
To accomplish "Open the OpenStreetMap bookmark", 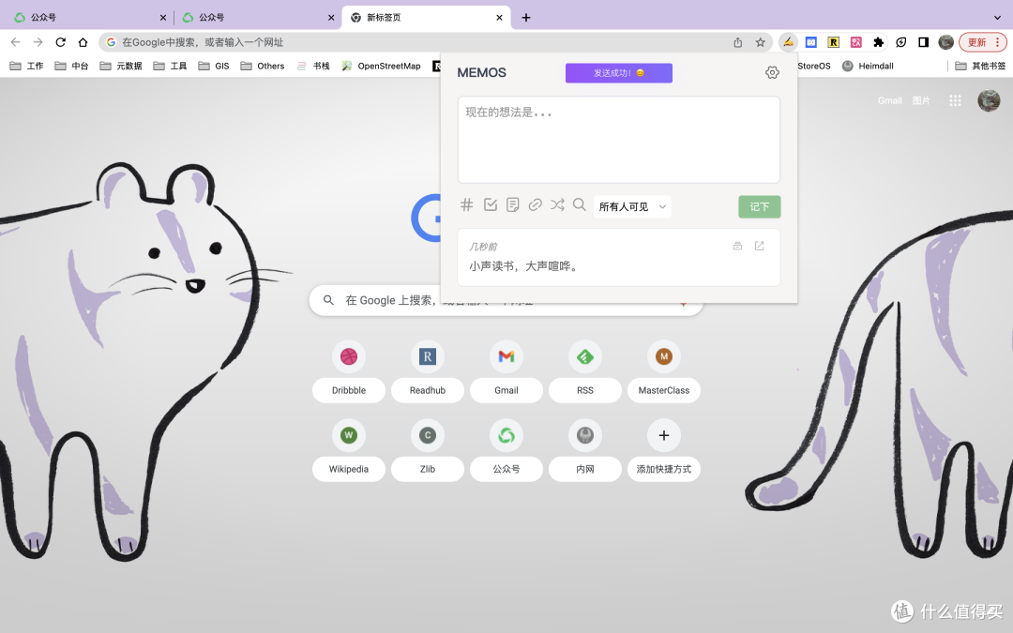I will pyautogui.click(x=381, y=66).
